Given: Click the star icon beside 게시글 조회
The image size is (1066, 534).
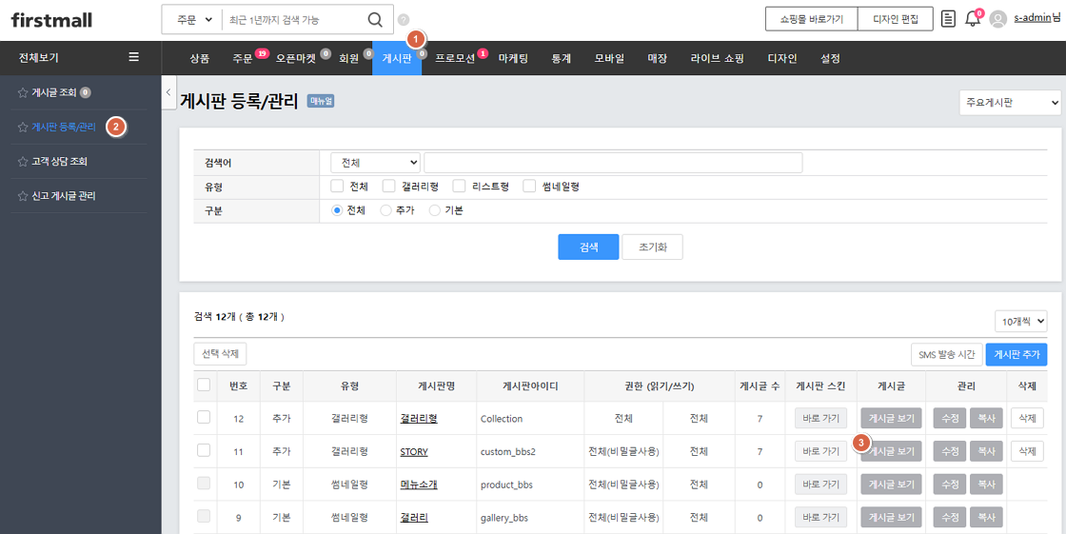Looking at the screenshot, I should click(x=23, y=92).
